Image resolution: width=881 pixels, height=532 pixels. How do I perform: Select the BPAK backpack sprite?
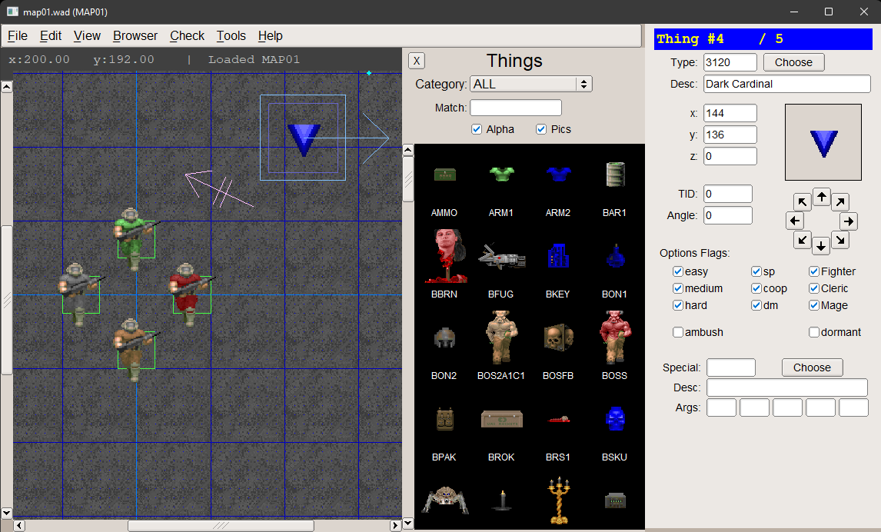pos(444,419)
